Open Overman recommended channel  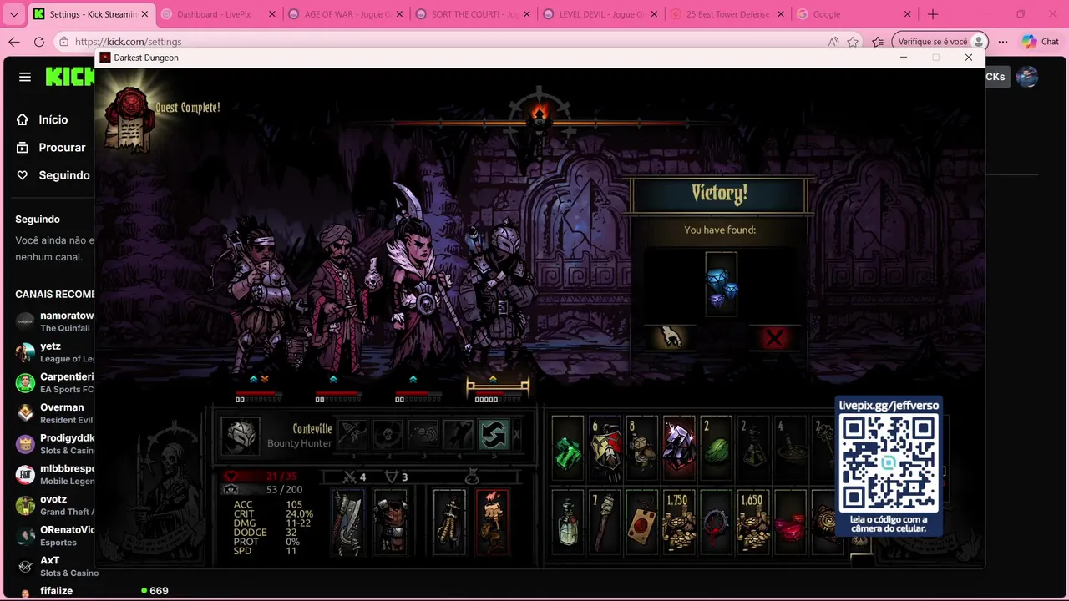point(55,413)
